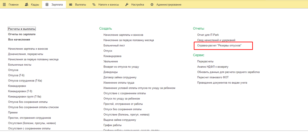Open Справка-расчет "Резервы отпусков" report
This screenshot has width=308, height=132.
coord(219,45)
